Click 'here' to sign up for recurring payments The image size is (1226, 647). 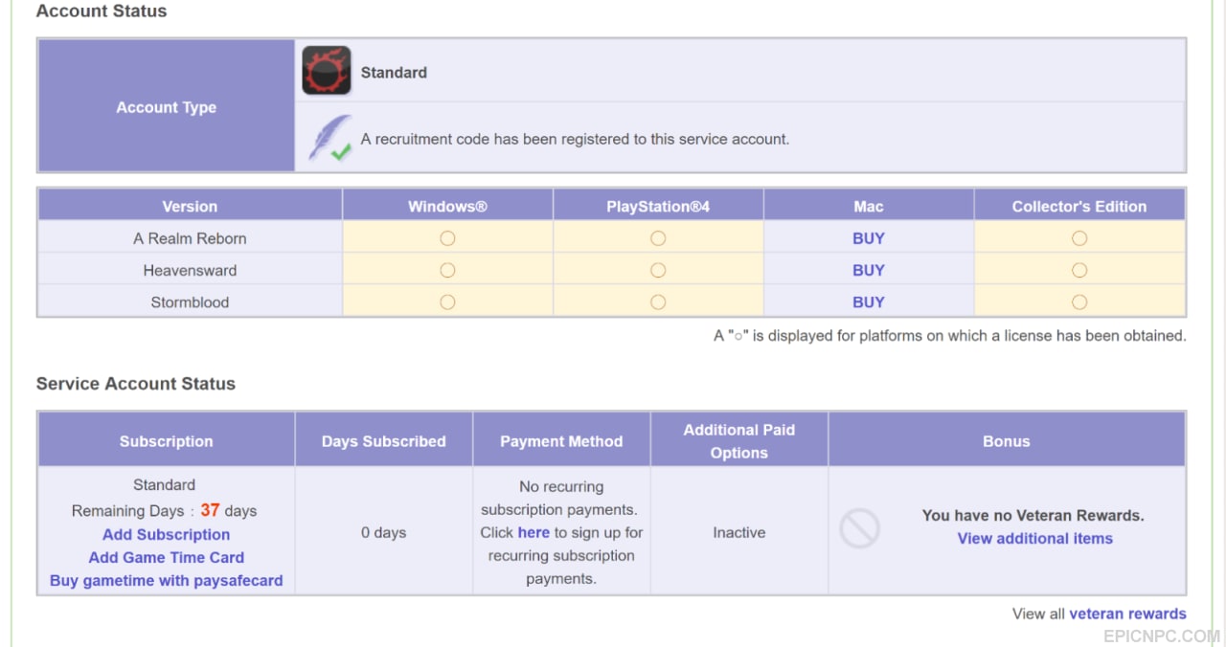(x=534, y=532)
